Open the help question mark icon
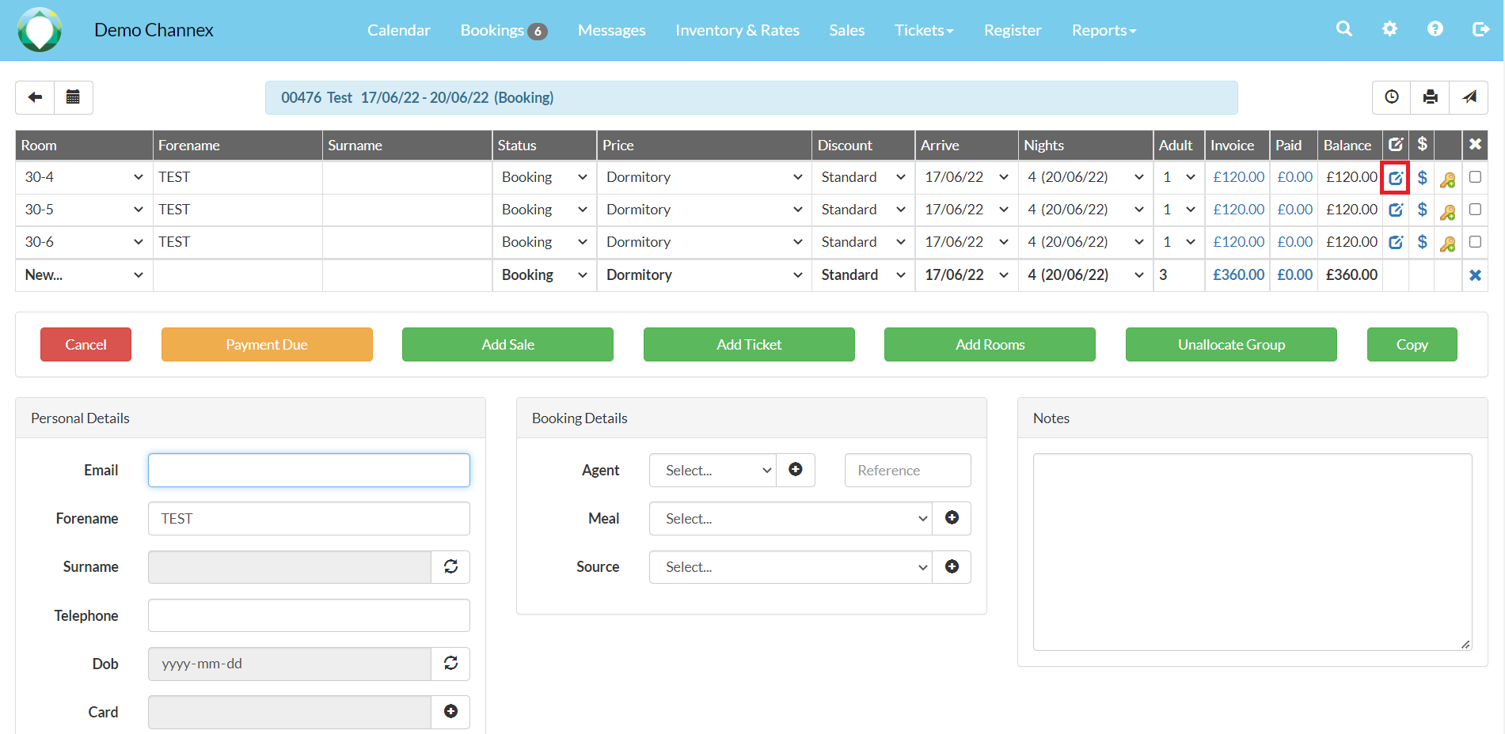This screenshot has height=734, width=1505. [x=1435, y=29]
